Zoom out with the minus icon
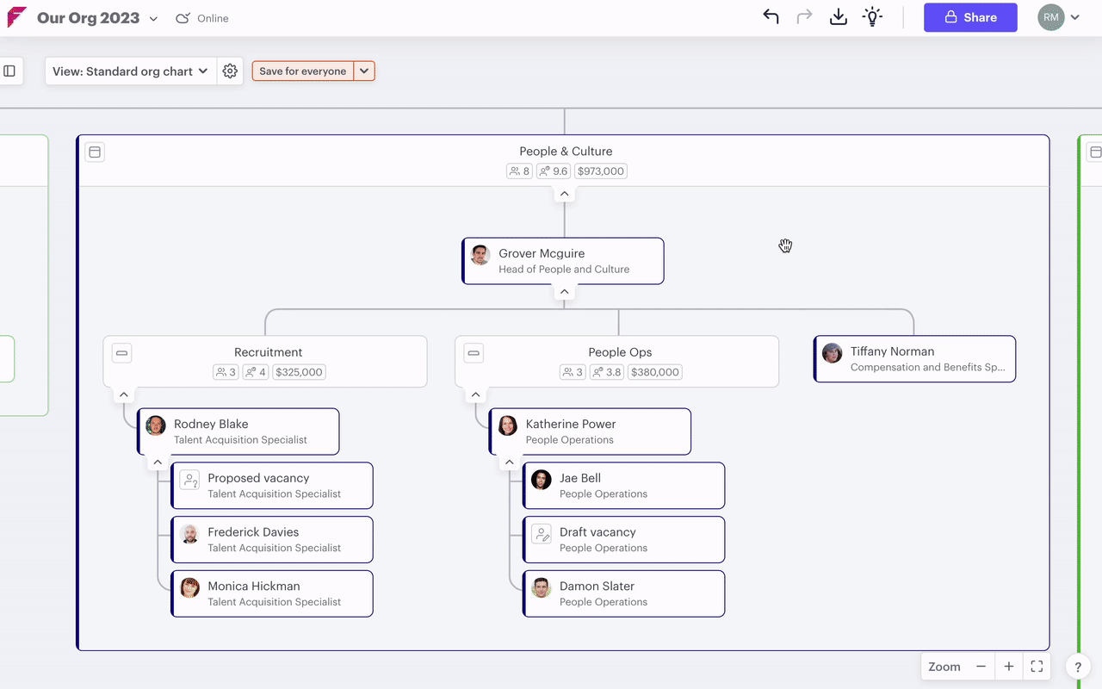The width and height of the screenshot is (1102, 689). 981,667
